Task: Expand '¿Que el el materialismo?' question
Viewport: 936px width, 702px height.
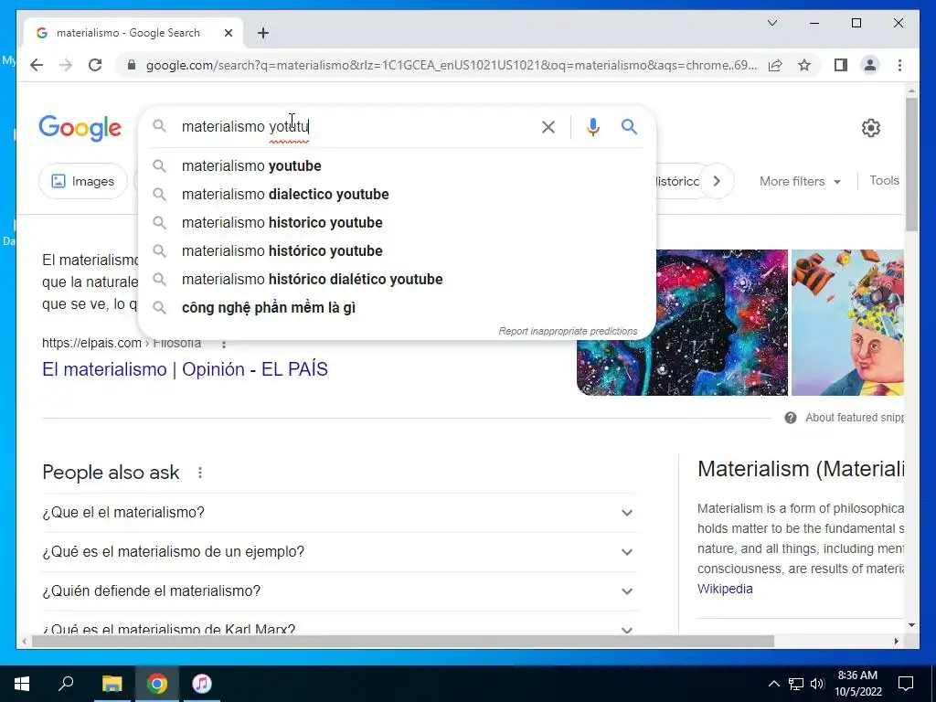Action: point(339,513)
